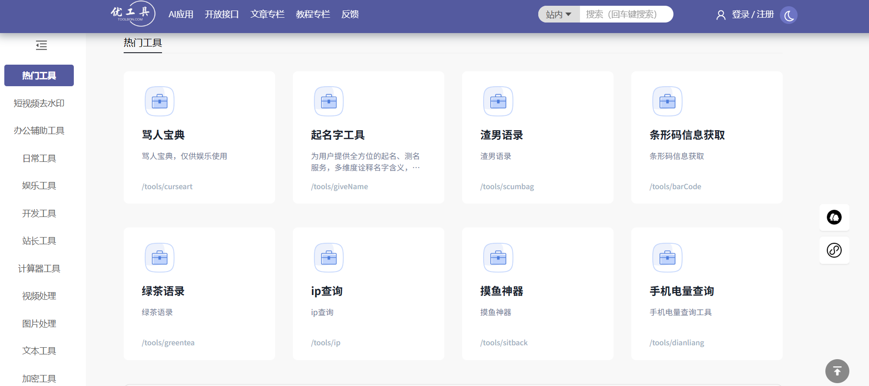Open the 条形码信息获取 card title
Viewport: 869px width, 386px height.
687,135
